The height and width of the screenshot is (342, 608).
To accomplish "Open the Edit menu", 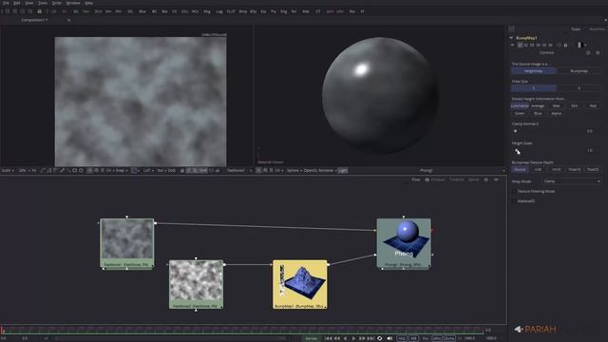I will coord(17,3).
